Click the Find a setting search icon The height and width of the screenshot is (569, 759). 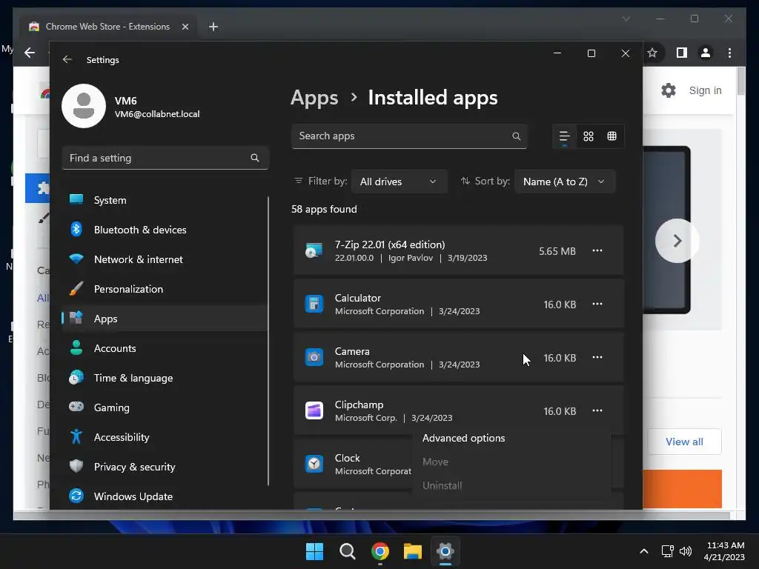click(255, 158)
